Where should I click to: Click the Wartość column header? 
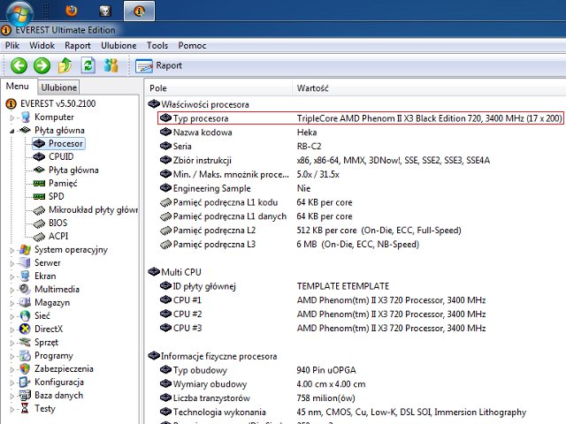click(x=313, y=88)
